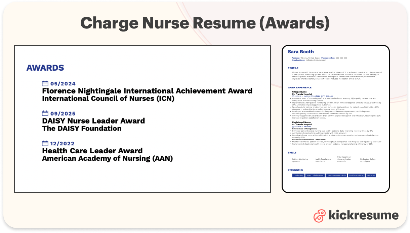Select the Communication Skills tag

click(336, 175)
